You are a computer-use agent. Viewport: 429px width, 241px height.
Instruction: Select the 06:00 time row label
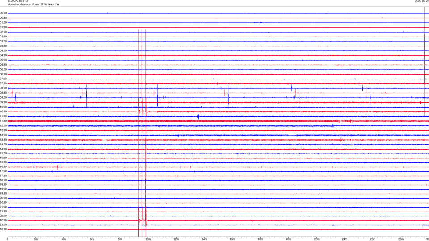coord(3,70)
